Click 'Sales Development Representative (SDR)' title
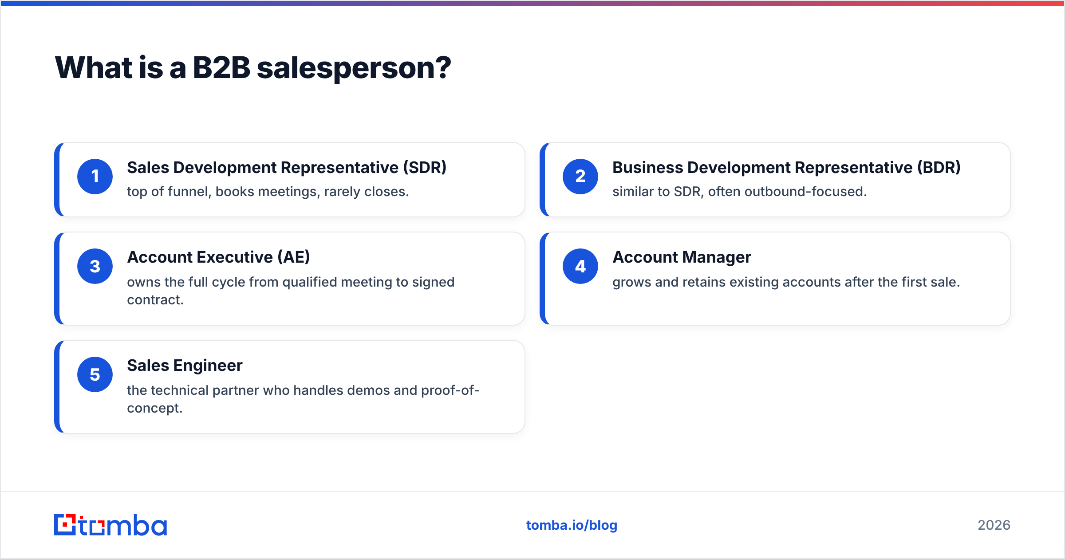Viewport: 1065px width, 559px height. pyautogui.click(x=287, y=168)
